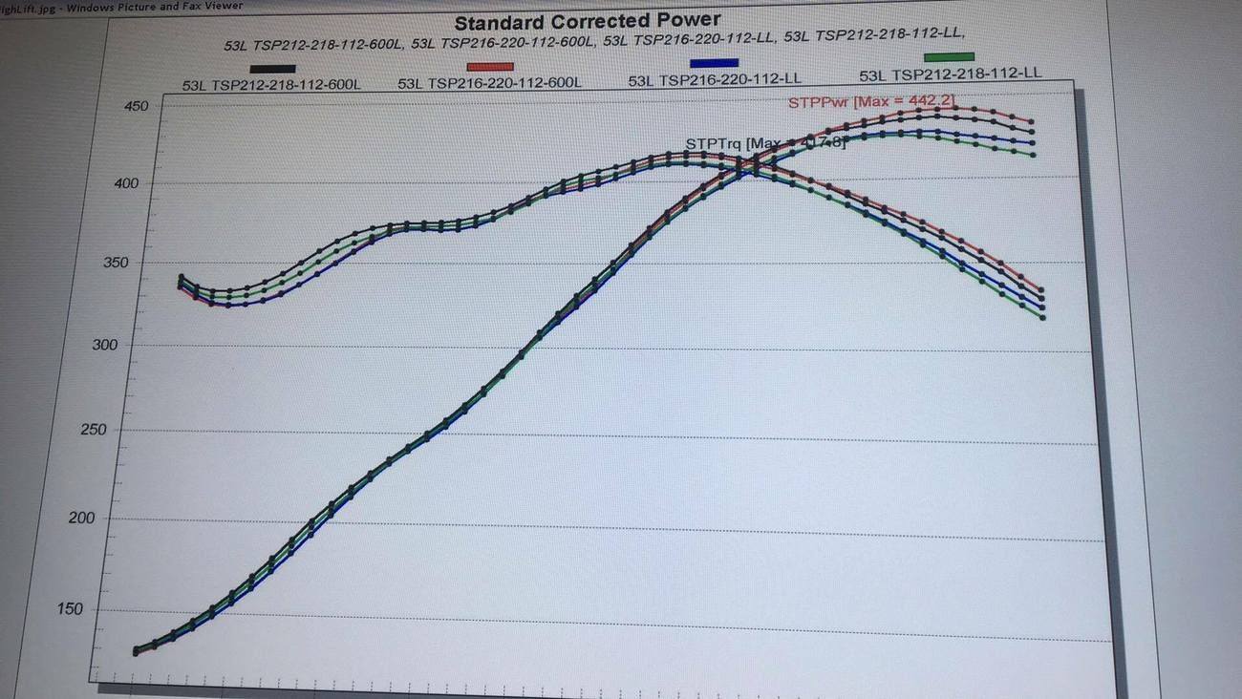This screenshot has width=1242, height=699.
Task: Select the legend label 53L TSP216-220-112-LL
Action: coord(715,80)
